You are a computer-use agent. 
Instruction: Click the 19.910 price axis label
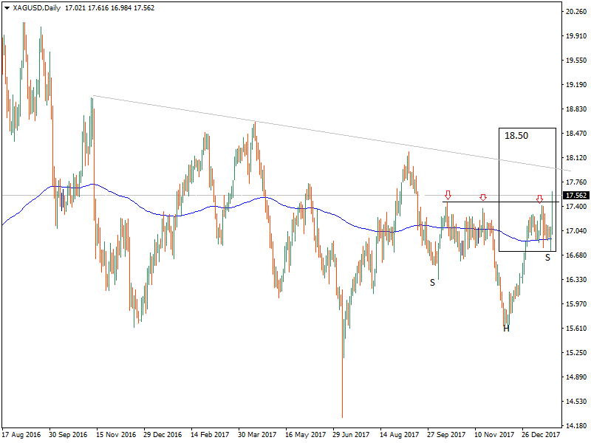point(576,35)
